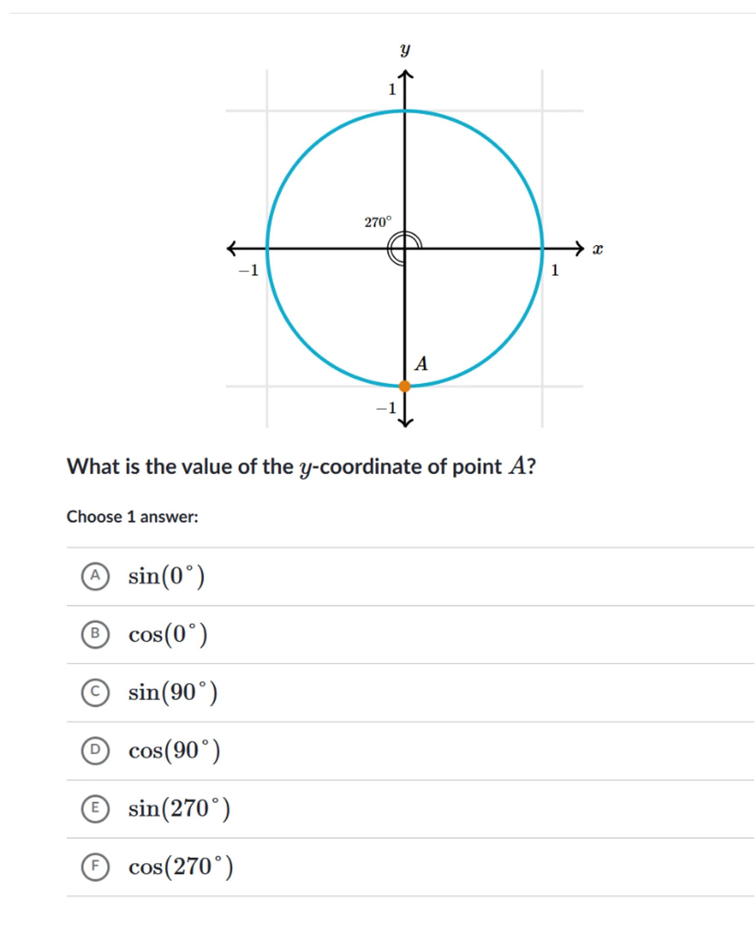Click the "Choose 1 answer:" prompt text

point(132,517)
